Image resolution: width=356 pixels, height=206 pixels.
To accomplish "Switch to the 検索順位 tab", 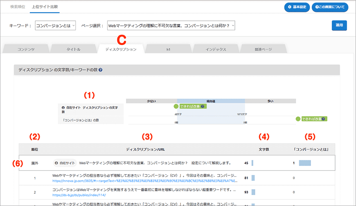I will (x=17, y=7).
